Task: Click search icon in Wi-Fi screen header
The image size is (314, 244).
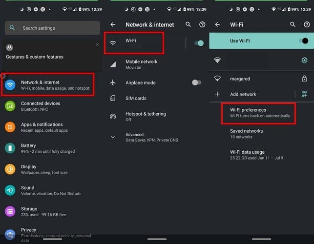Action: pyautogui.click(x=293, y=24)
